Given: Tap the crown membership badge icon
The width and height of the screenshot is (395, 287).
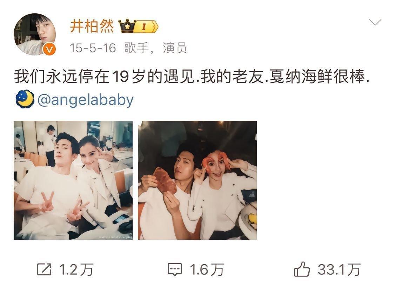Looking at the screenshot, I should click(127, 26).
